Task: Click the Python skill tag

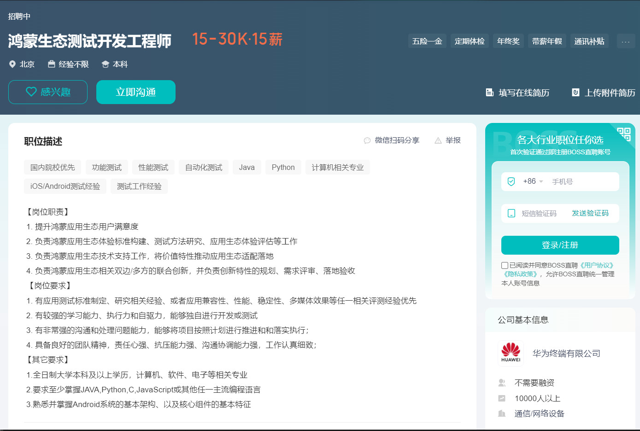Action: [x=283, y=167]
